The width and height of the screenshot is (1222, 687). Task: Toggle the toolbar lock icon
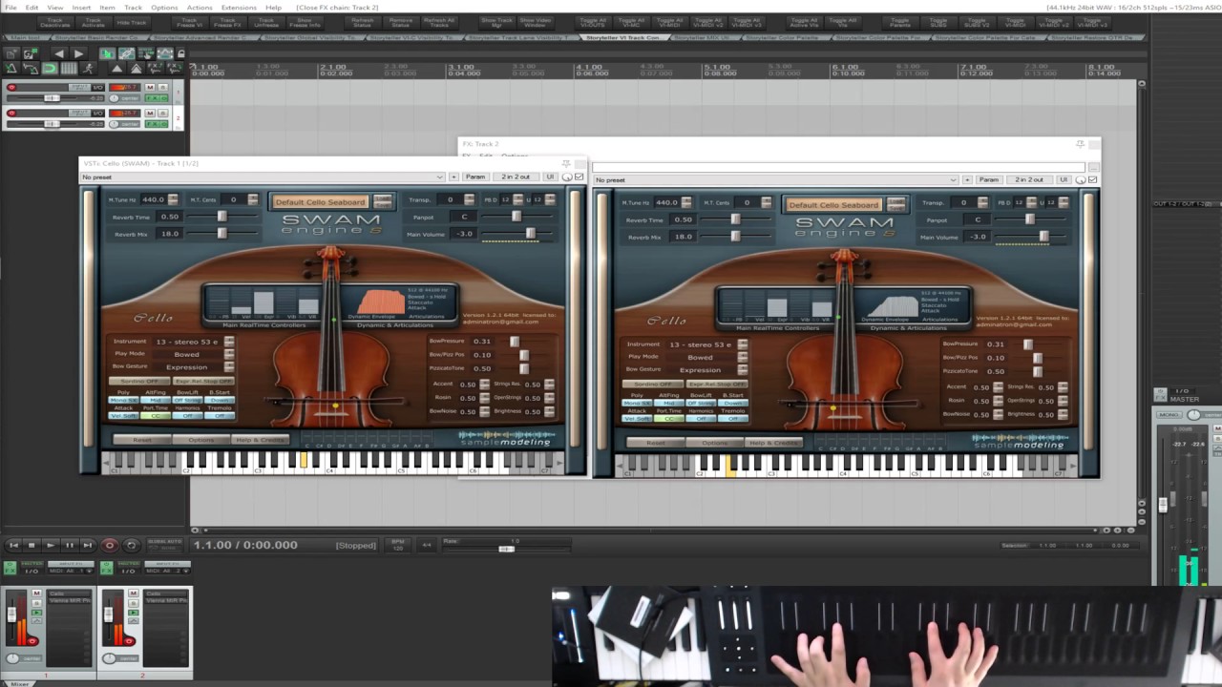click(180, 53)
